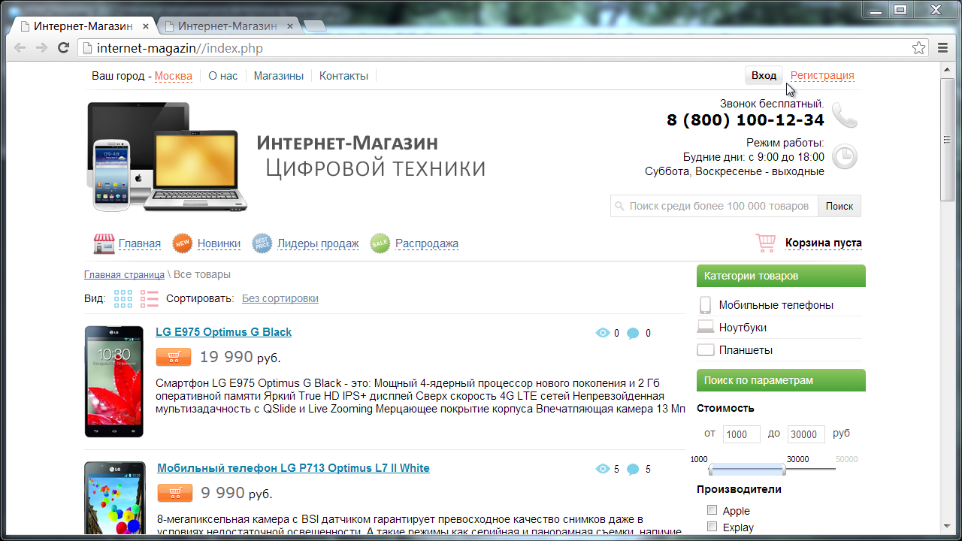Open the Chrome menu icon
The height and width of the screenshot is (541, 962).
tap(943, 48)
